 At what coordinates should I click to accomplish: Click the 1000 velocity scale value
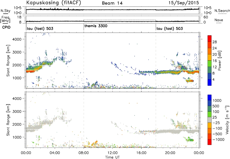coord(217,100)
